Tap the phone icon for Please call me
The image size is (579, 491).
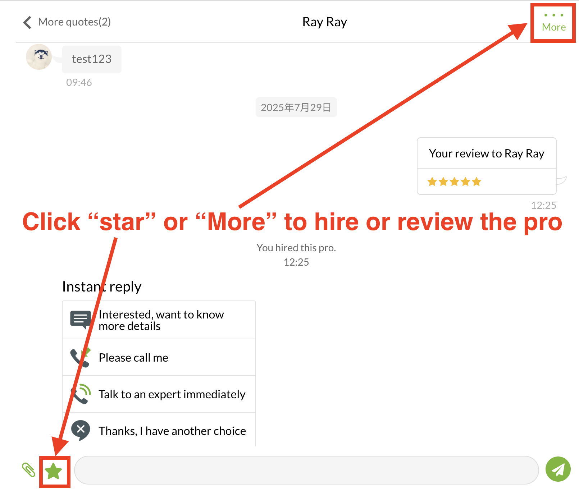(x=80, y=357)
